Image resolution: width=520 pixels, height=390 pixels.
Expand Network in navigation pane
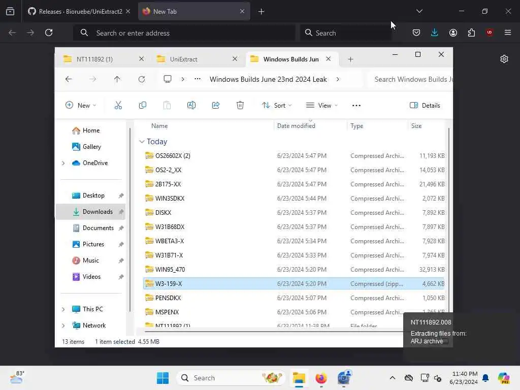pyautogui.click(x=63, y=326)
